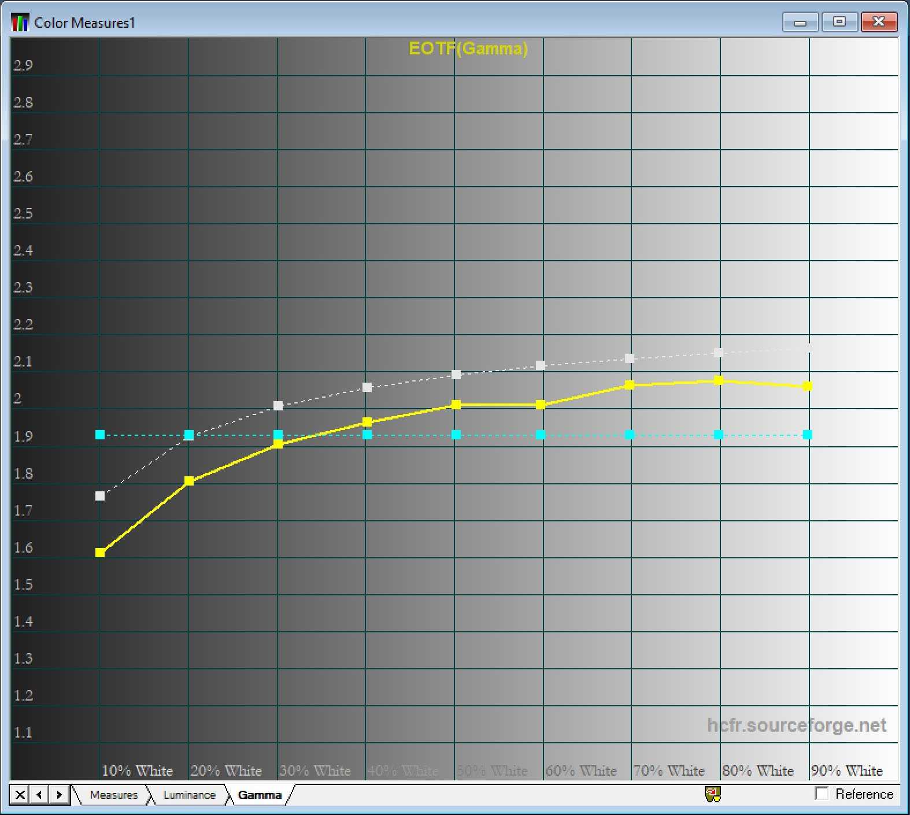Maximize the Color Measures1 window
The image size is (910, 815).
[839, 22]
